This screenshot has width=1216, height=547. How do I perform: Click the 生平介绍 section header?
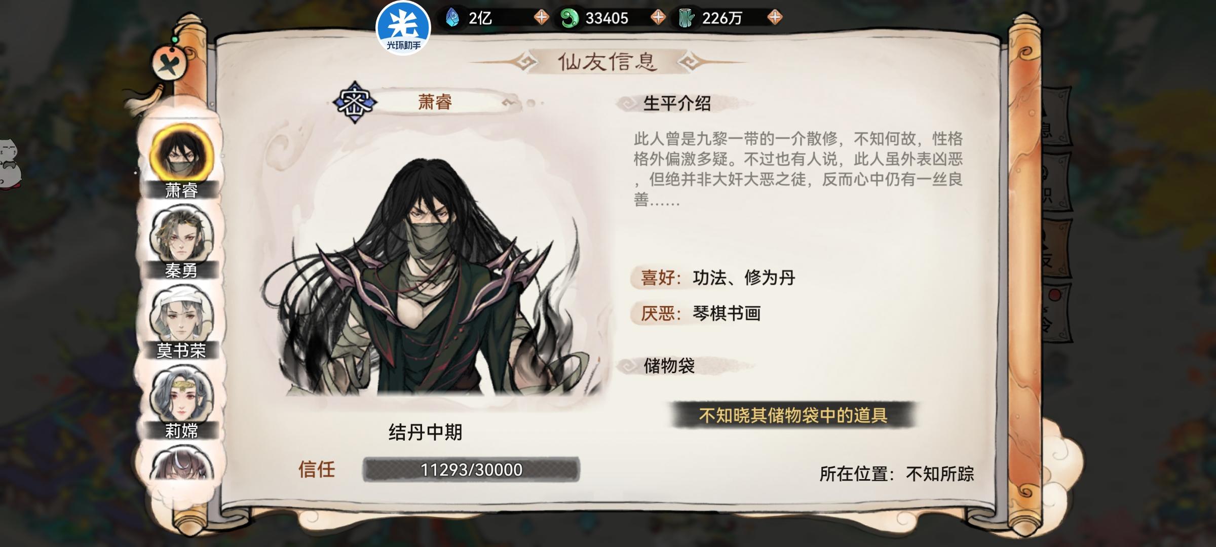click(676, 103)
